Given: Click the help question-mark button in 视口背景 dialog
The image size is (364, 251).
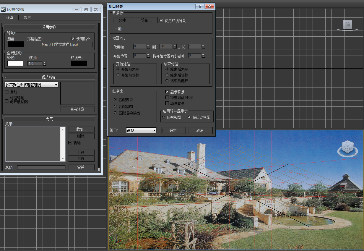Looking at the screenshot, I should (x=200, y=6).
